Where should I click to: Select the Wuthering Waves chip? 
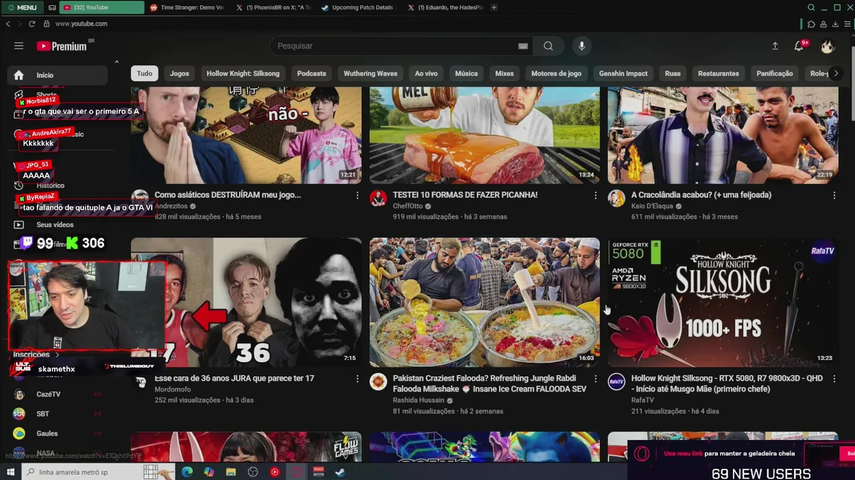[x=371, y=73]
